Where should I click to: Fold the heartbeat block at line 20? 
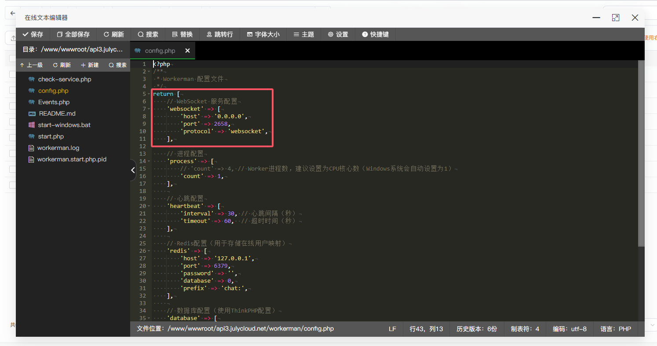150,206
